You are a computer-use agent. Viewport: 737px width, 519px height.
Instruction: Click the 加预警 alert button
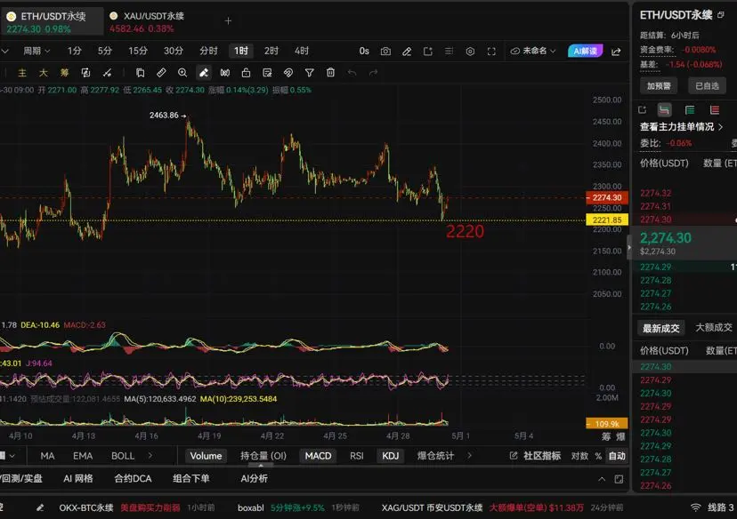(659, 86)
